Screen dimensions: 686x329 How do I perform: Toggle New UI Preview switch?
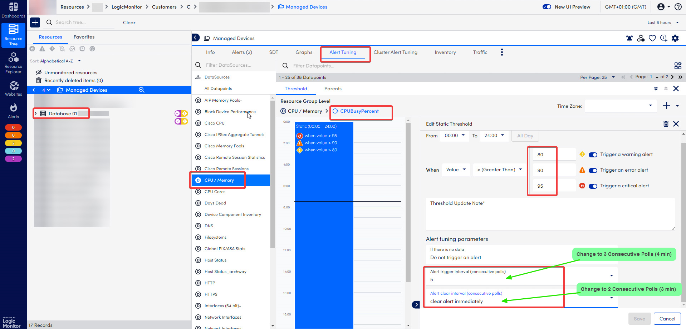coord(547,7)
